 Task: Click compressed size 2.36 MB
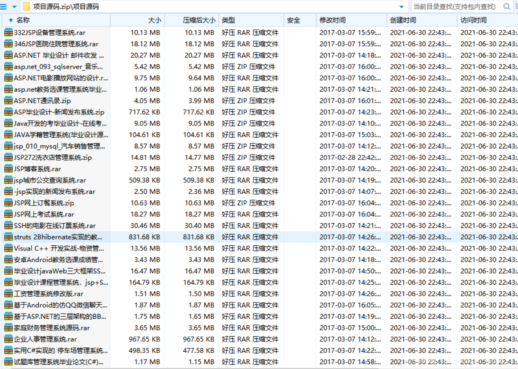tap(201, 192)
